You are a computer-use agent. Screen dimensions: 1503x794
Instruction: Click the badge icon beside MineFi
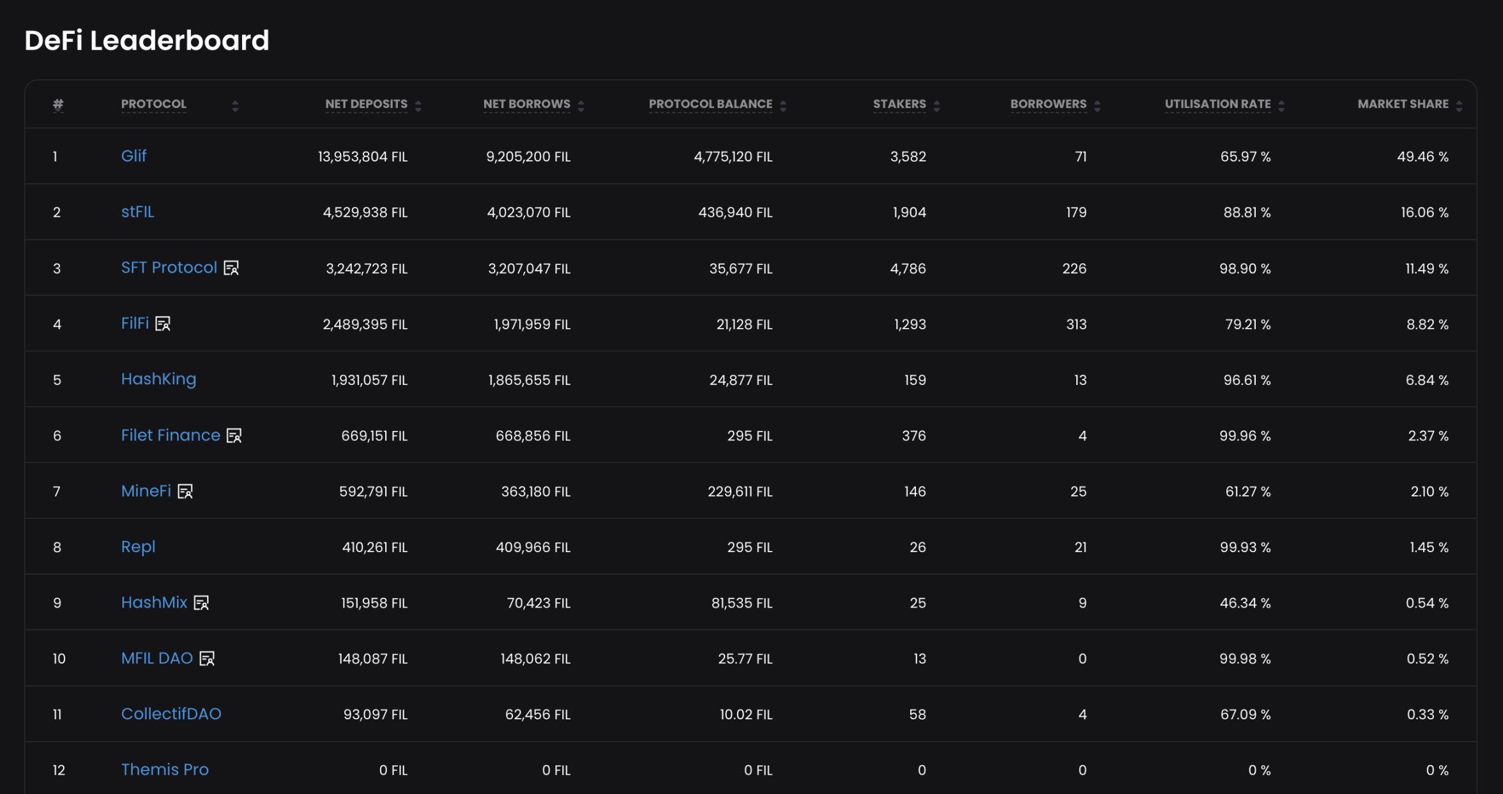click(185, 491)
